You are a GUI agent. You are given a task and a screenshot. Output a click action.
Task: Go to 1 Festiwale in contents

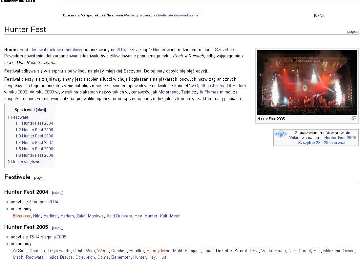pyautogui.click(x=18, y=117)
